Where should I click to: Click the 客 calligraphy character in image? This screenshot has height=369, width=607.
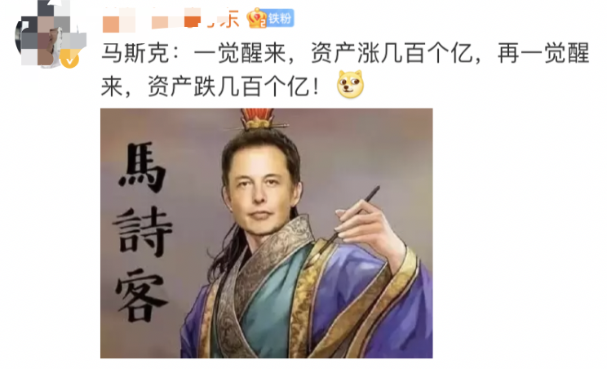pos(142,296)
